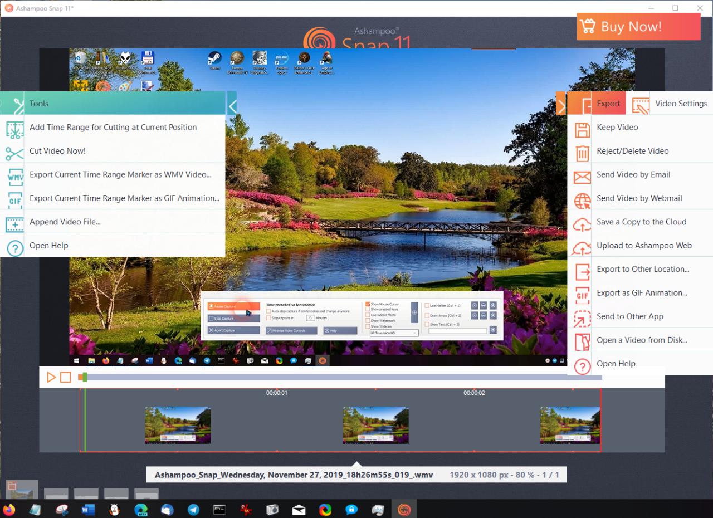The height and width of the screenshot is (518, 713).
Task: Stop video playback
Action: pyautogui.click(x=66, y=378)
